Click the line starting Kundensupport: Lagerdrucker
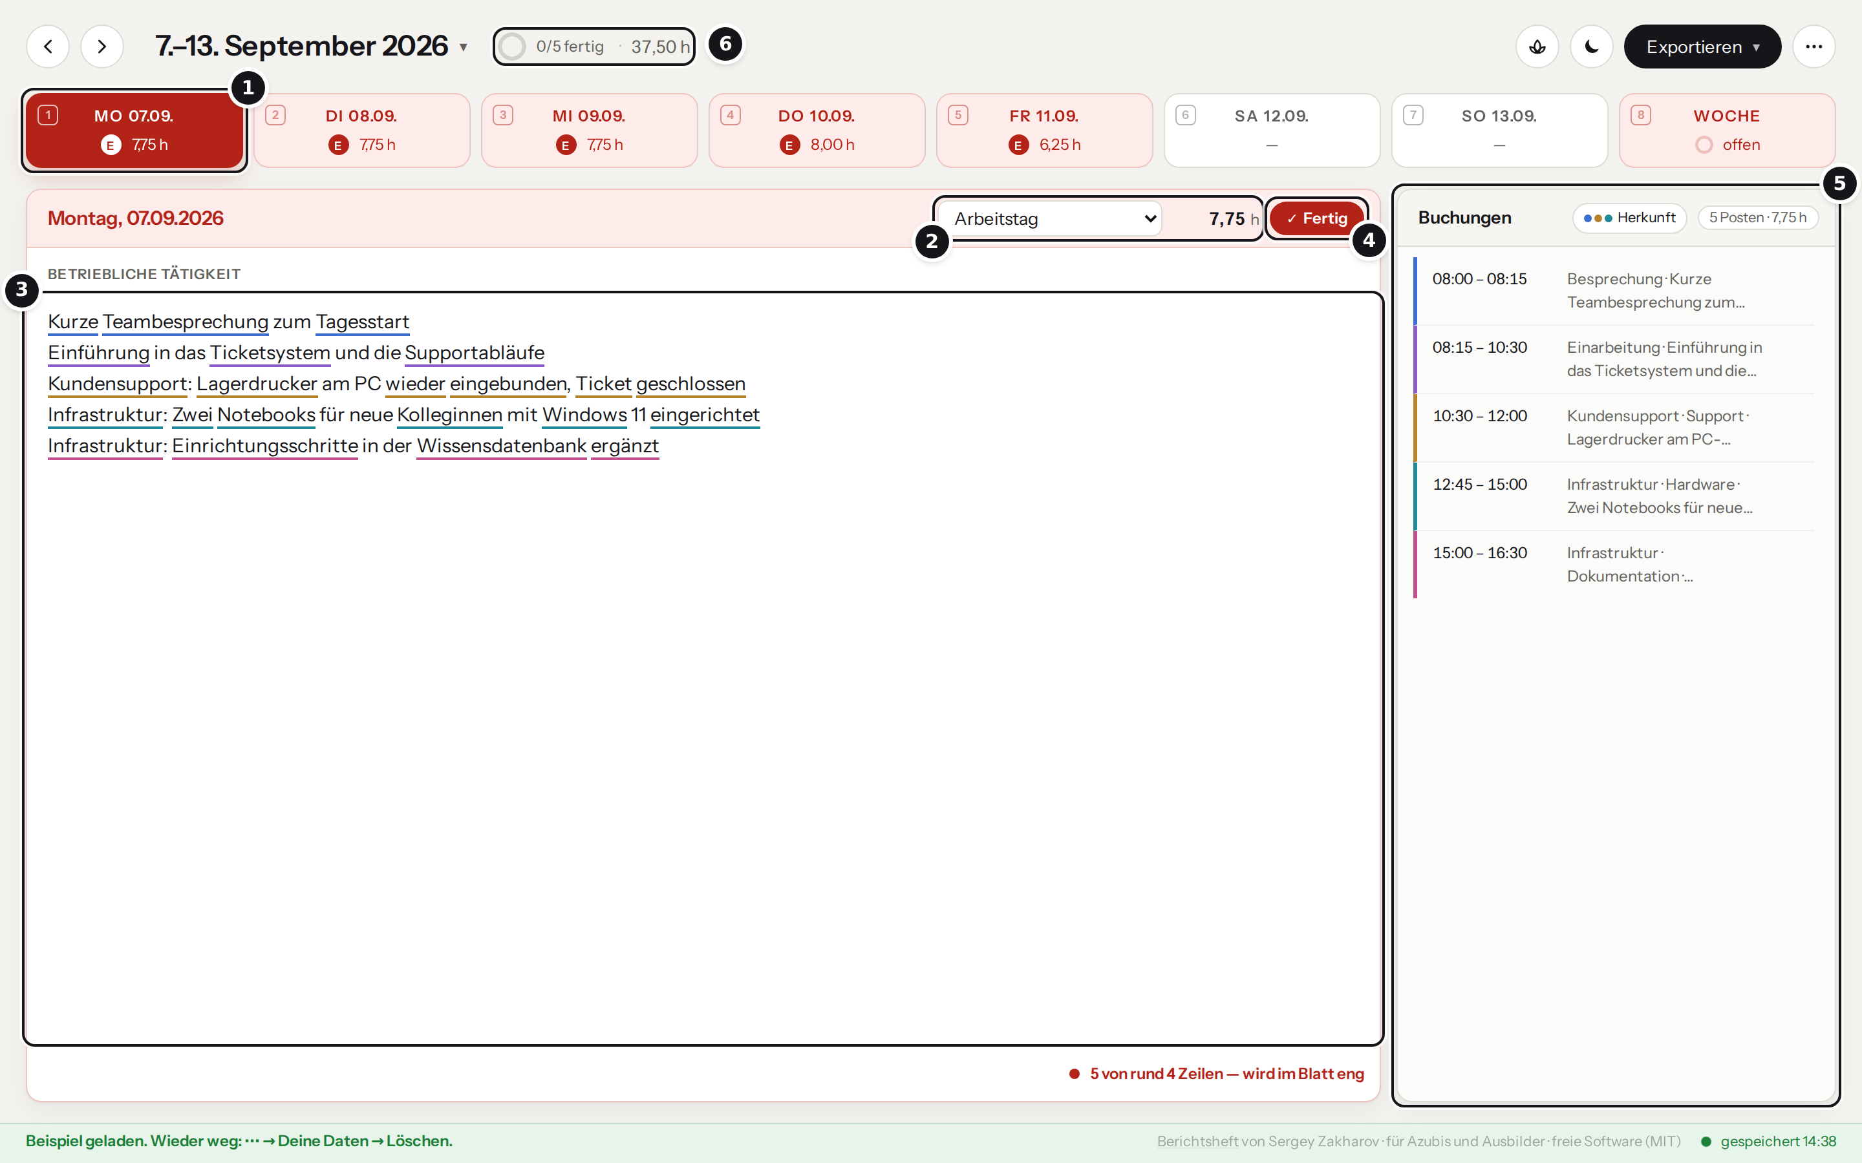The width and height of the screenshot is (1862, 1163). 396,384
